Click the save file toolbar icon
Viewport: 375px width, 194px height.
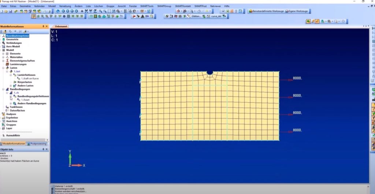pyautogui.click(x=11, y=11)
